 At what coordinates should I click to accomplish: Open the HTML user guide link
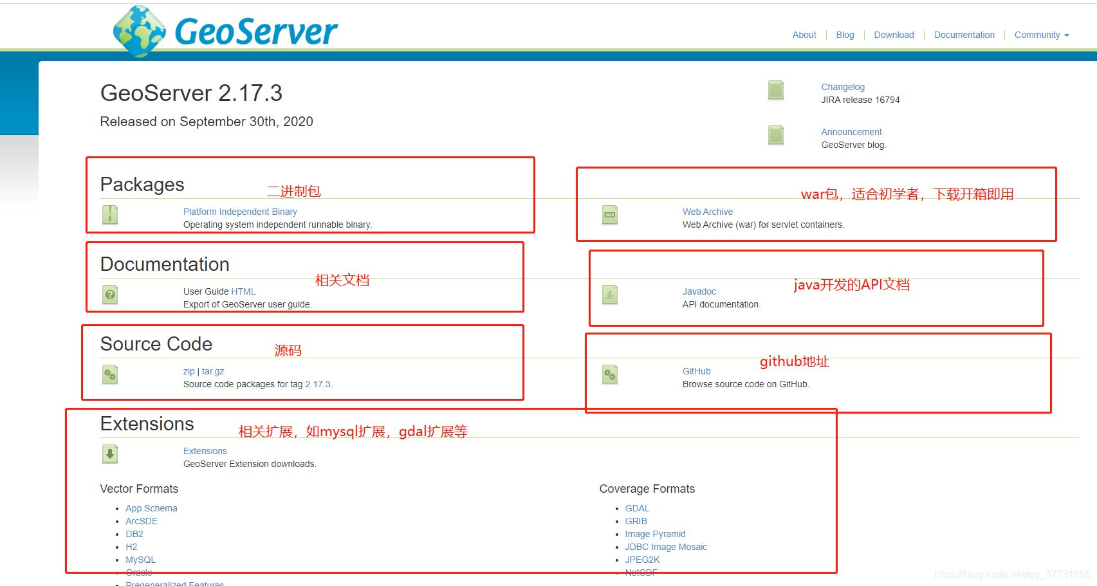pyautogui.click(x=244, y=291)
